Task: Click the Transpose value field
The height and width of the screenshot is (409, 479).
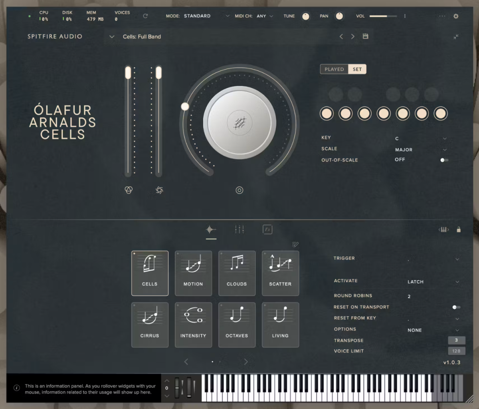Action: pyautogui.click(x=456, y=340)
